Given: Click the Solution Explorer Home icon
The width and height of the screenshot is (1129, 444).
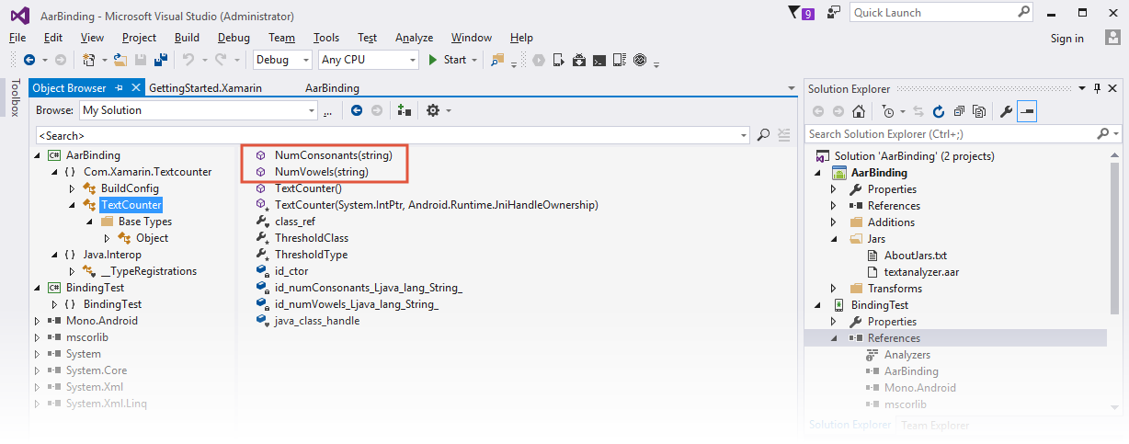Looking at the screenshot, I should 858,111.
